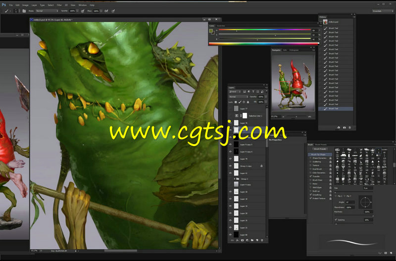Click the smart object filter icon in Layers
396x261 pixels.
point(262,92)
